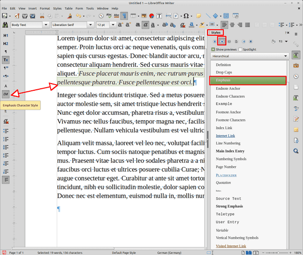
Task: Select the Strong Emphasis style entry
Action: click(229, 206)
